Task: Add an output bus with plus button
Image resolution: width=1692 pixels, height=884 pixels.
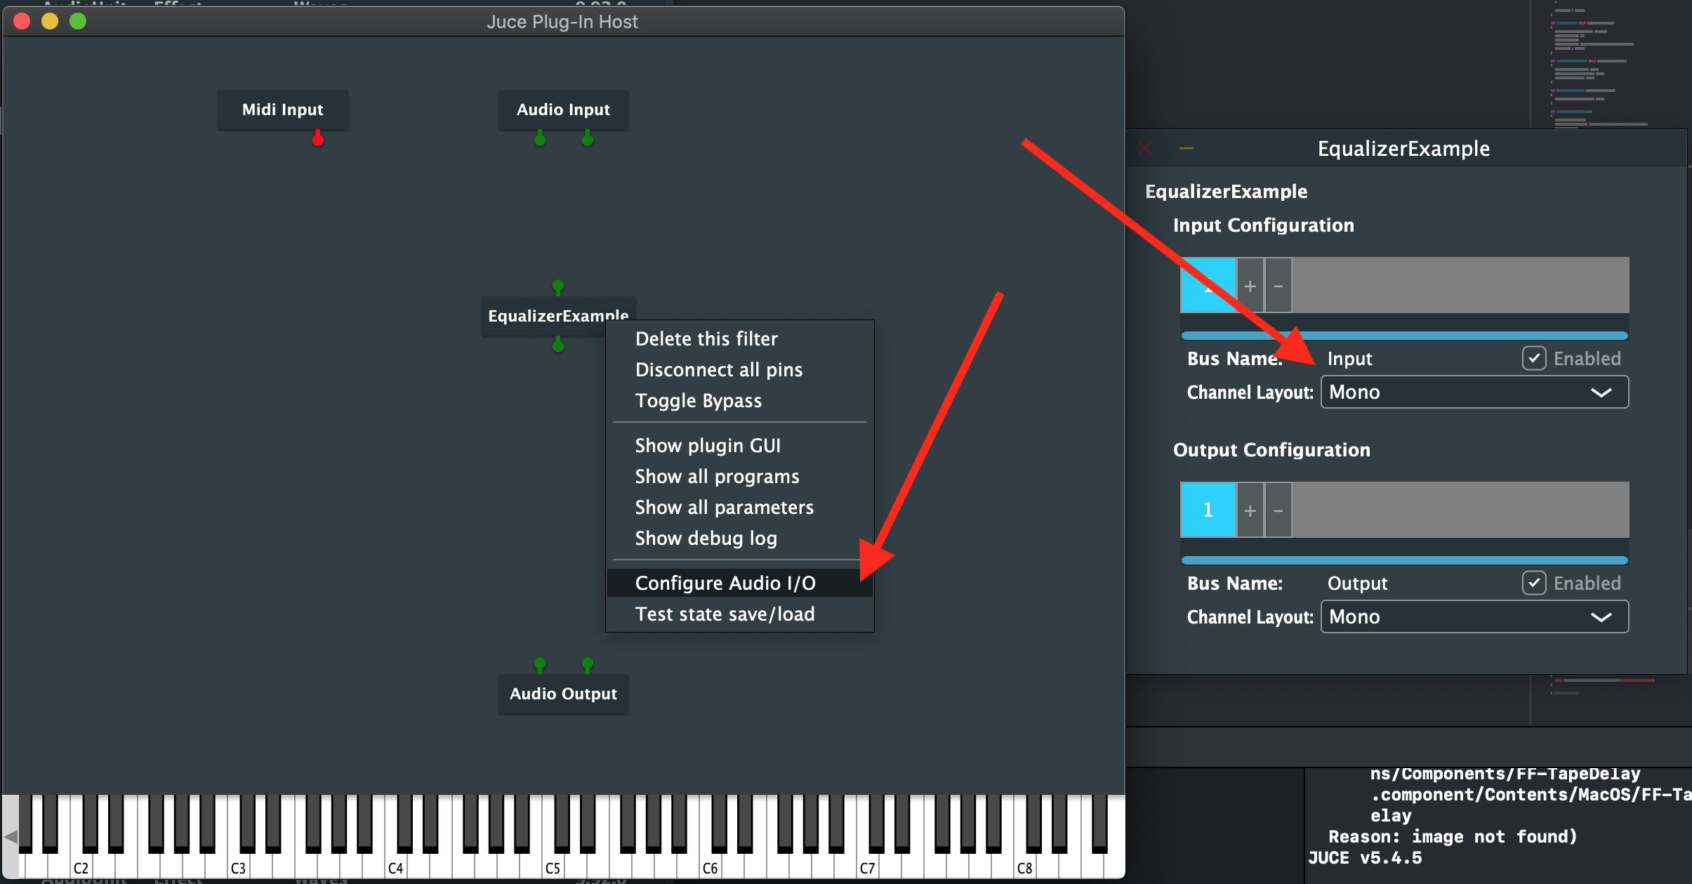Action: coord(1250,510)
